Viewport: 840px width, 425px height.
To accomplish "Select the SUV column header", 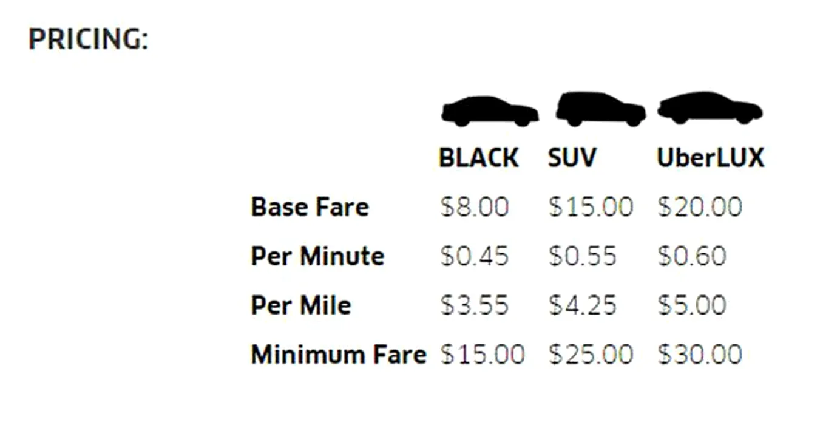I will click(x=572, y=158).
